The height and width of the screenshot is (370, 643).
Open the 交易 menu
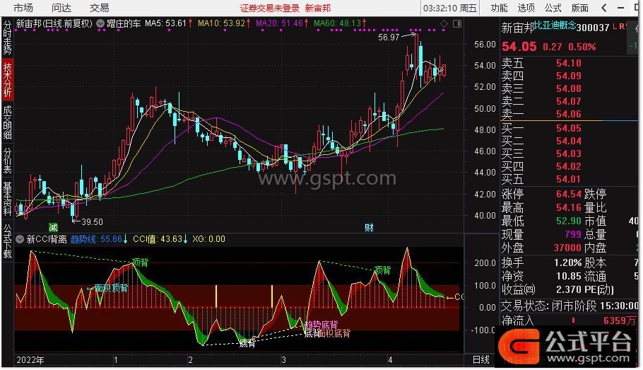pos(99,8)
